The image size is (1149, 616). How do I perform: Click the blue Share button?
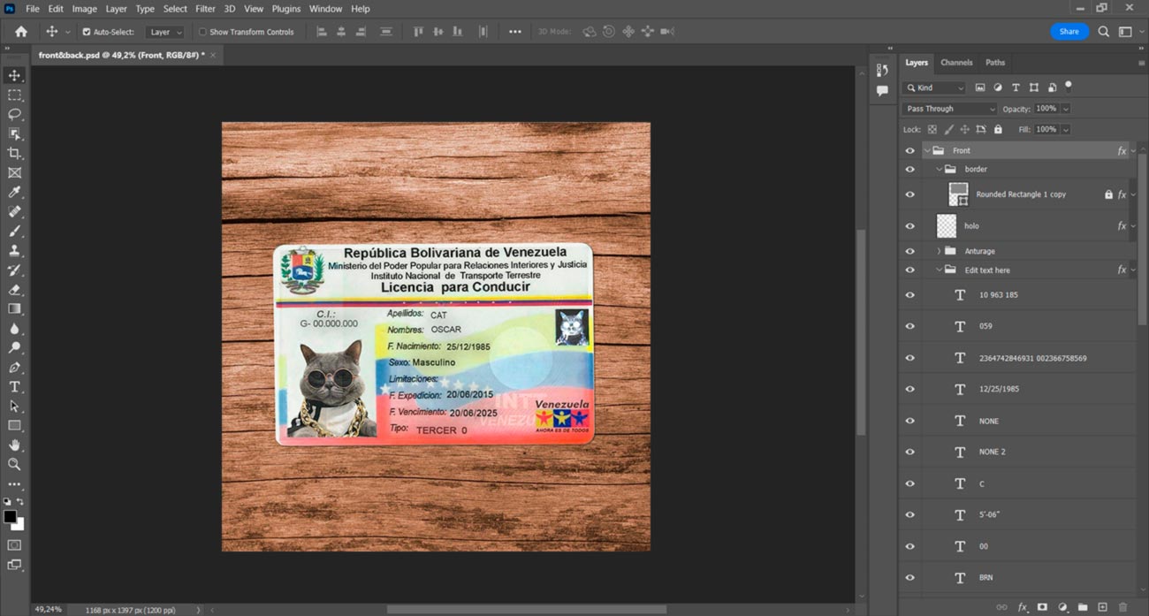pyautogui.click(x=1069, y=32)
